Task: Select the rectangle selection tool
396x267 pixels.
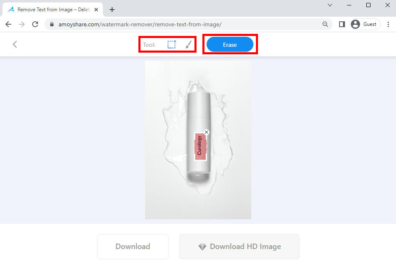Action: 171,44
